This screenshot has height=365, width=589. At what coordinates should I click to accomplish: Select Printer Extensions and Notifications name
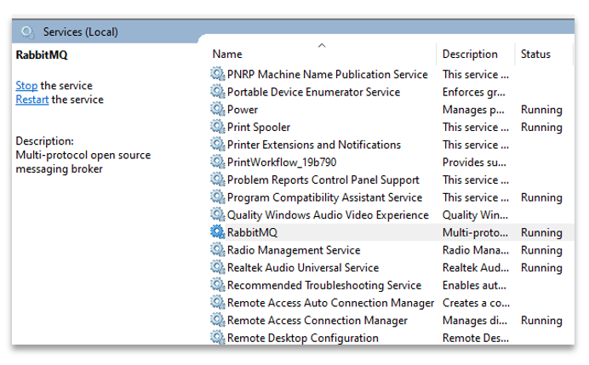click(x=314, y=145)
